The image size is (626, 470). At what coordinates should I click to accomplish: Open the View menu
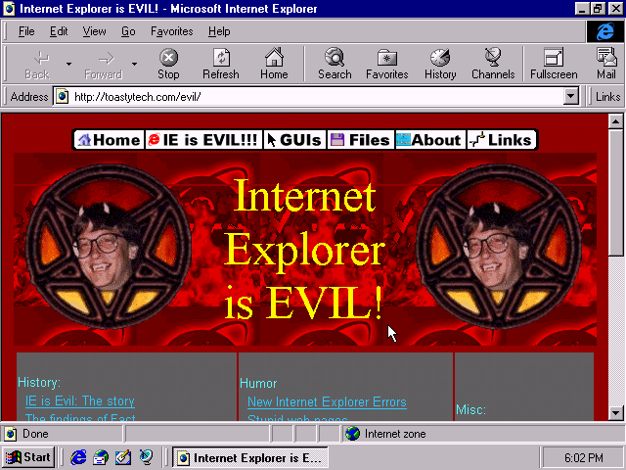(94, 31)
